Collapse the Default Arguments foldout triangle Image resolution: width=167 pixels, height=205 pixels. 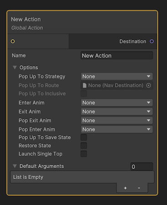coord(15,166)
